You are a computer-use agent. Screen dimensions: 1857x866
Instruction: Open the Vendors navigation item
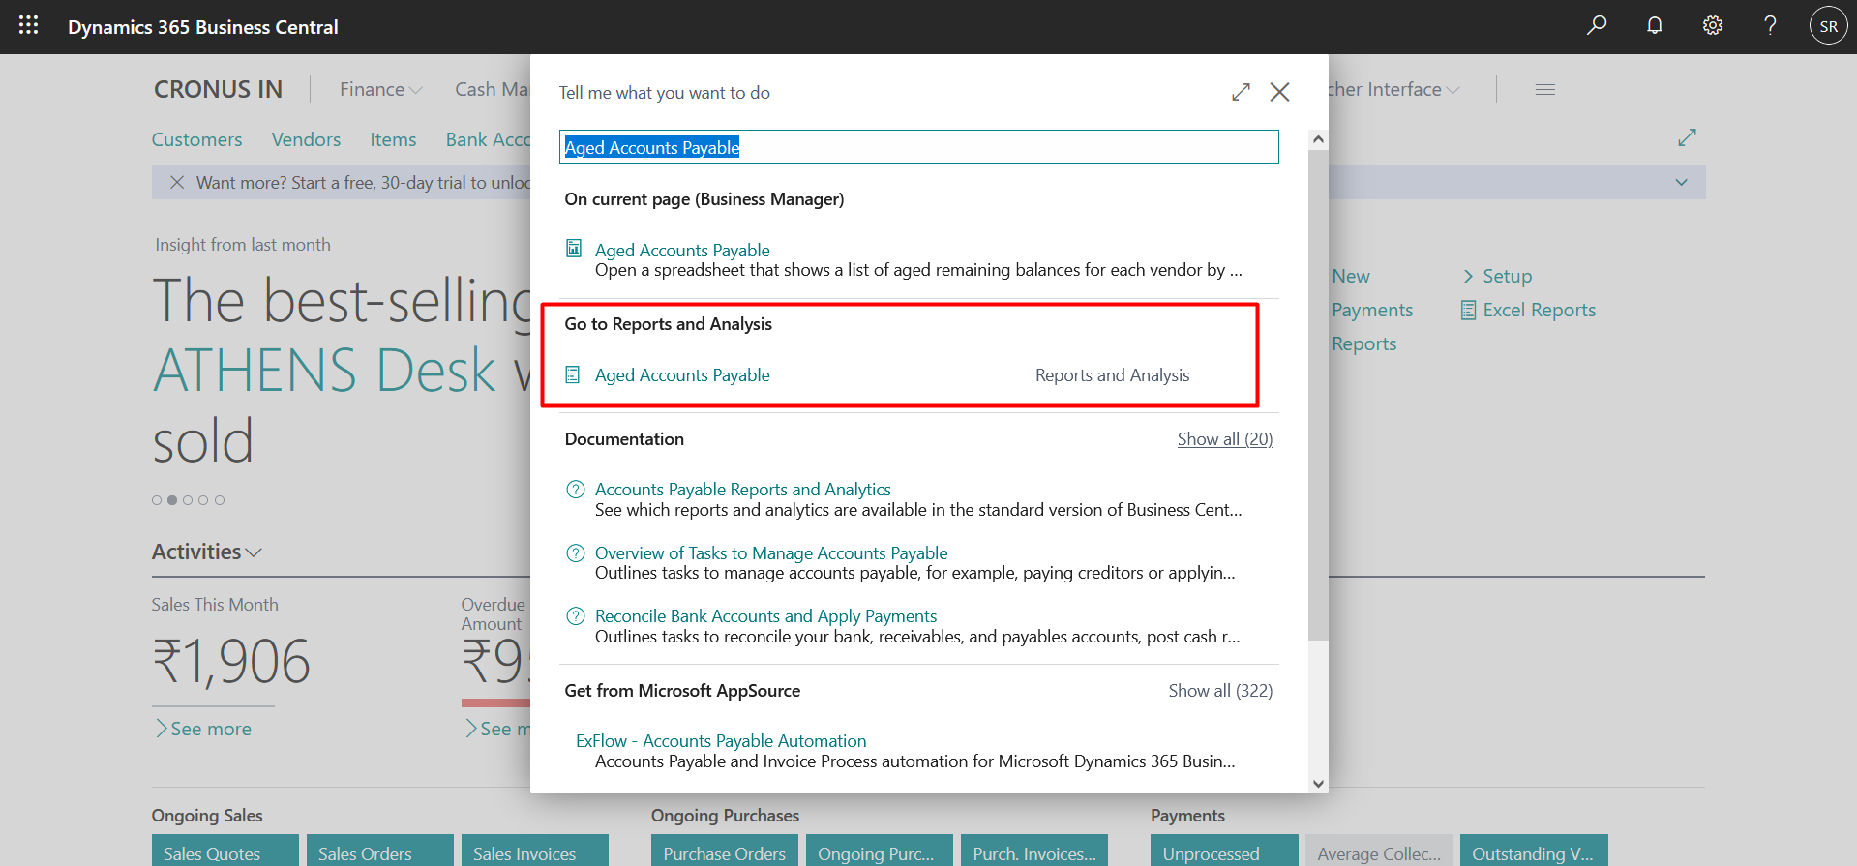tap(306, 139)
